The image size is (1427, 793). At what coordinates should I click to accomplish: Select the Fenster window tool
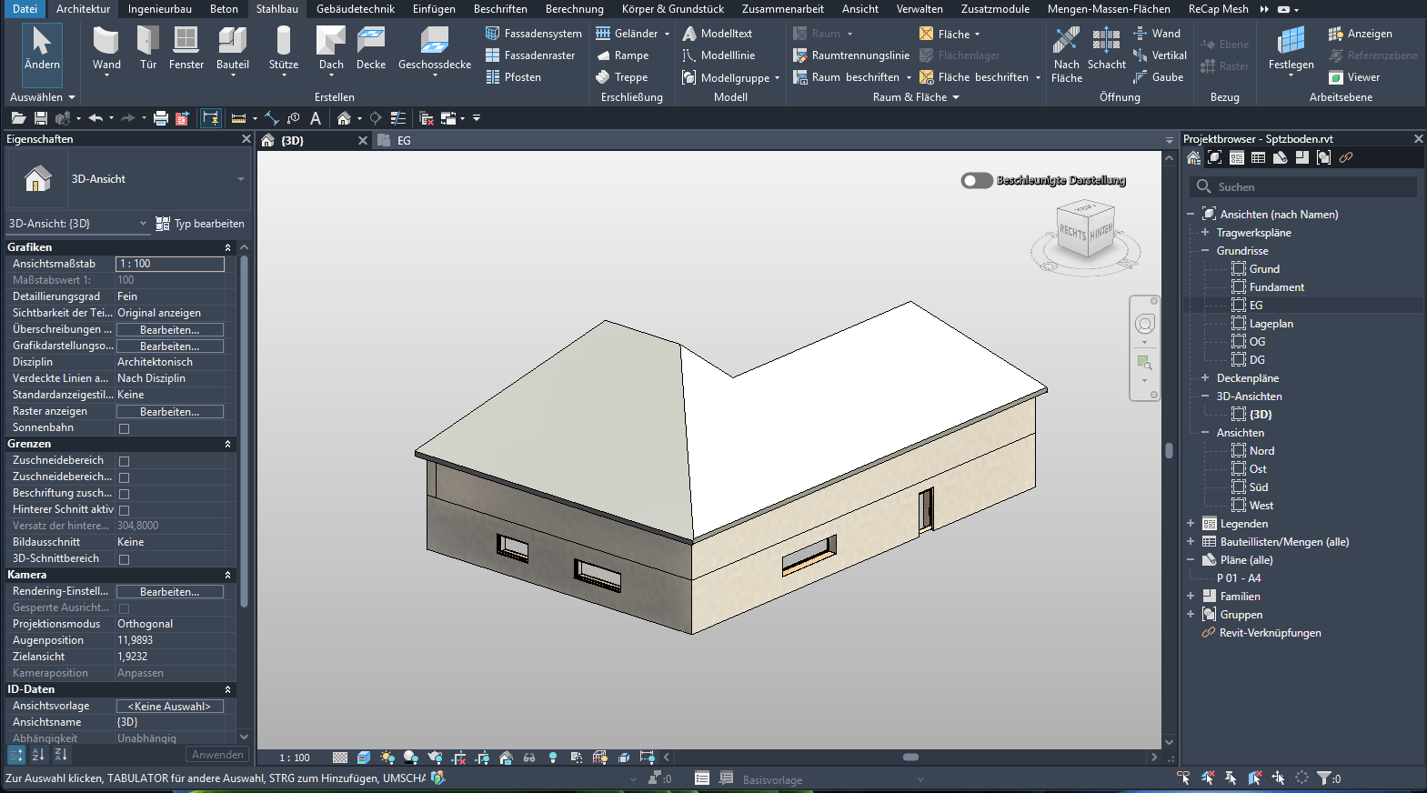coord(186,48)
